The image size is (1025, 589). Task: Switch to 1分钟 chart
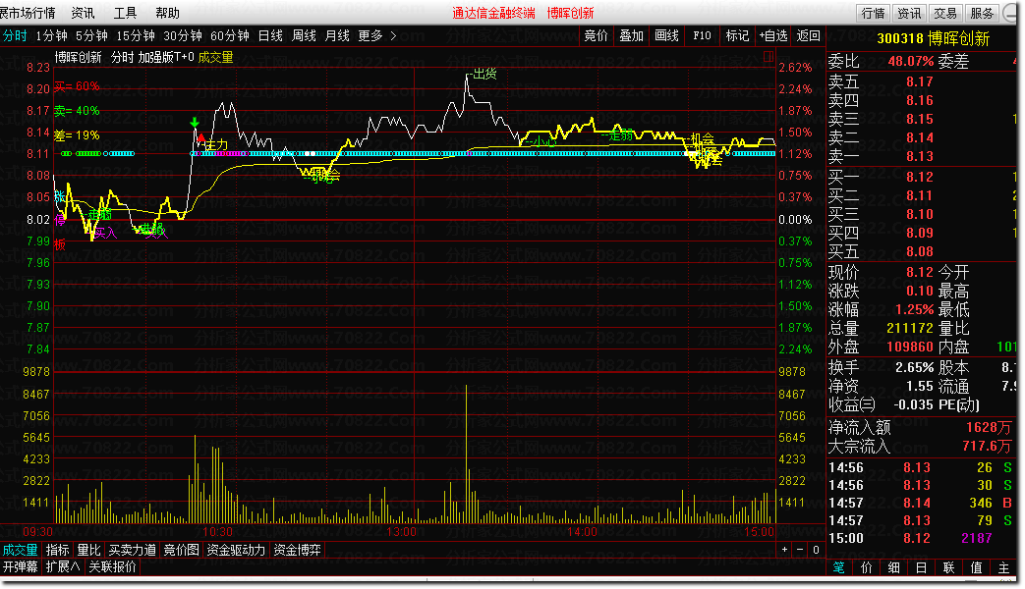pyautogui.click(x=52, y=36)
